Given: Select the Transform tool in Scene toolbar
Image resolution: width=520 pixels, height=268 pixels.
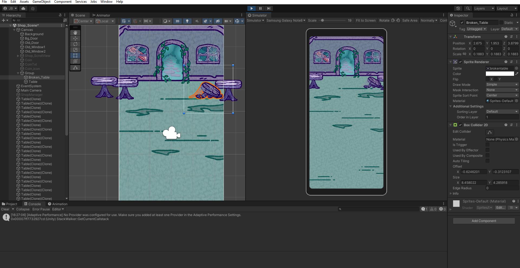Looking at the screenshot, I should click(x=75, y=61).
